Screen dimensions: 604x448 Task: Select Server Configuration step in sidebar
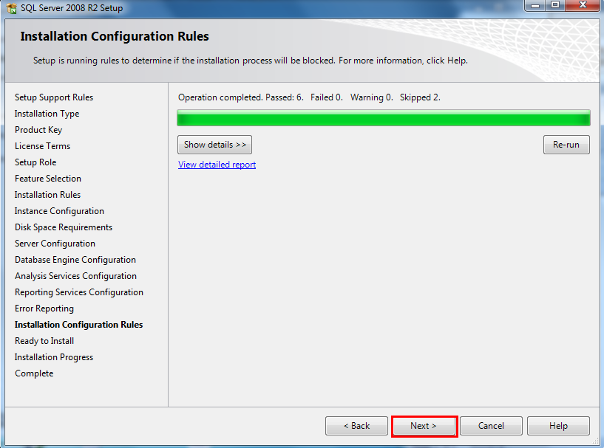55,244
